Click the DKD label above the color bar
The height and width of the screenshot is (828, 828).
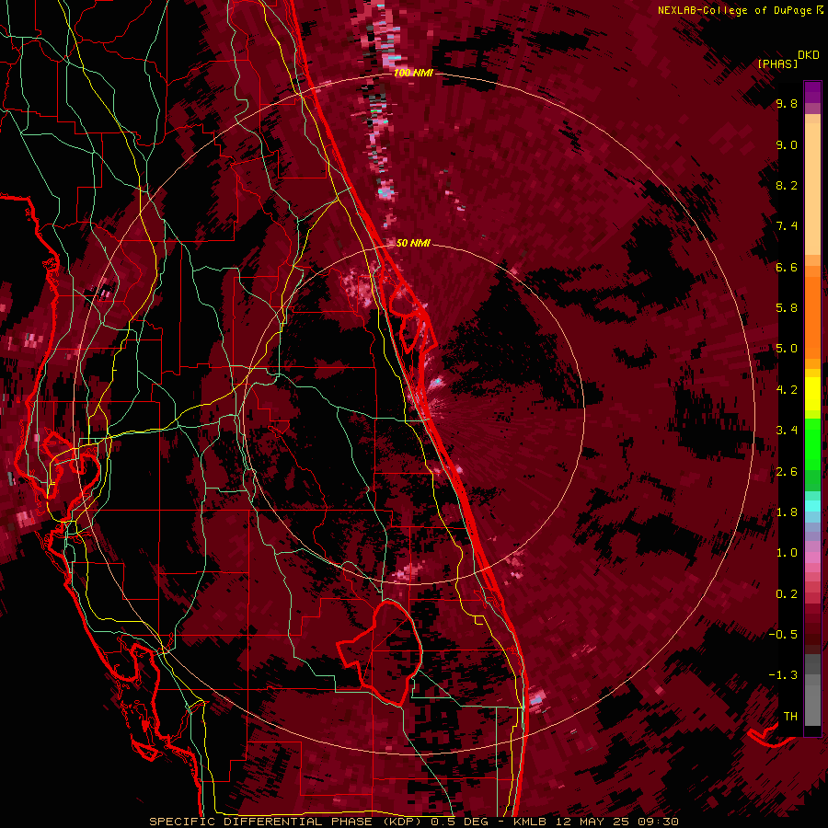[809, 55]
